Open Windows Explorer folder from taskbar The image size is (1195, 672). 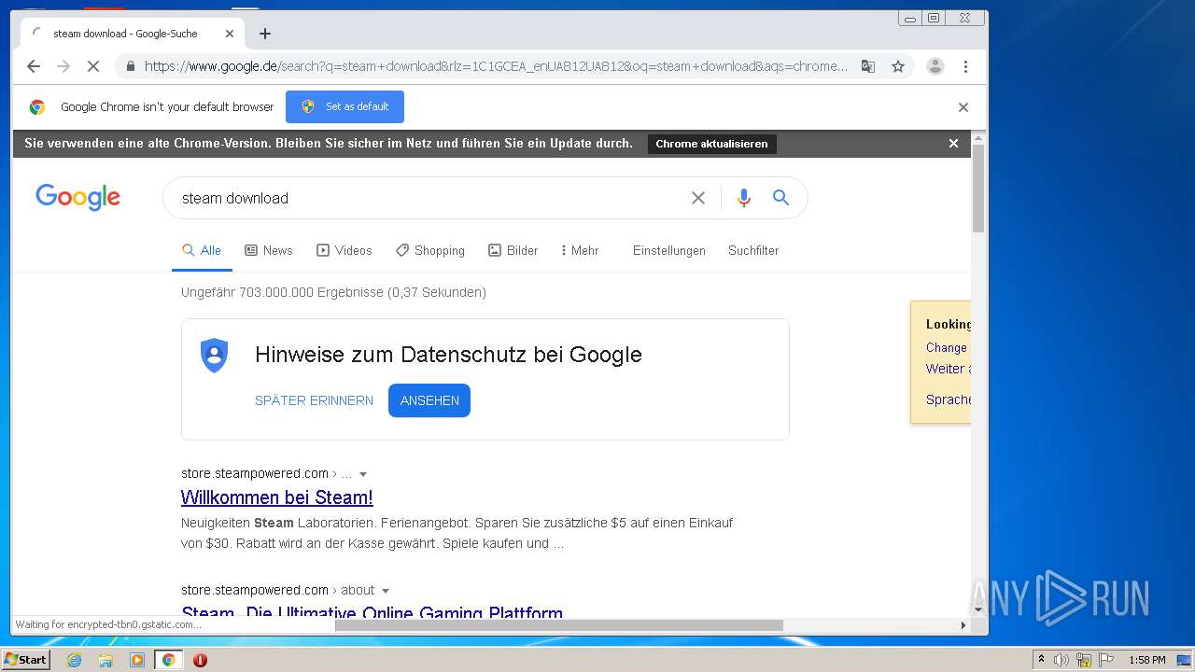(105, 660)
